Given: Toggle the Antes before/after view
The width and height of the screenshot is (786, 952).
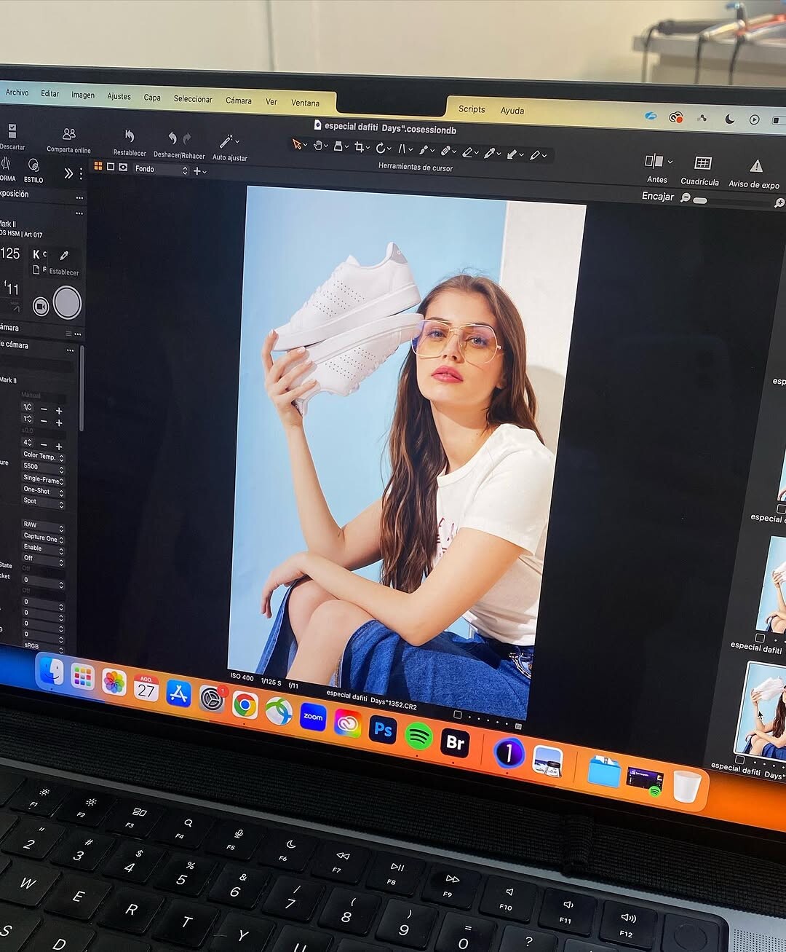Looking at the screenshot, I should point(654,161).
